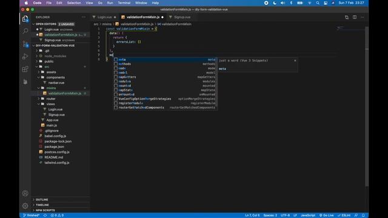This screenshot has height=218, width=388.
Task: Select the 'mode' suggestion
Action: [165, 68]
